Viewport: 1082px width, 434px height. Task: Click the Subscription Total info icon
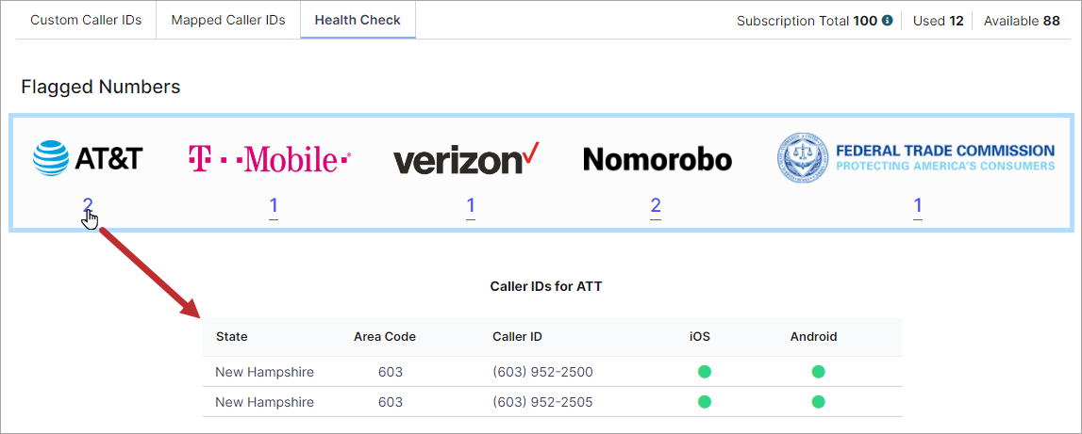point(888,21)
